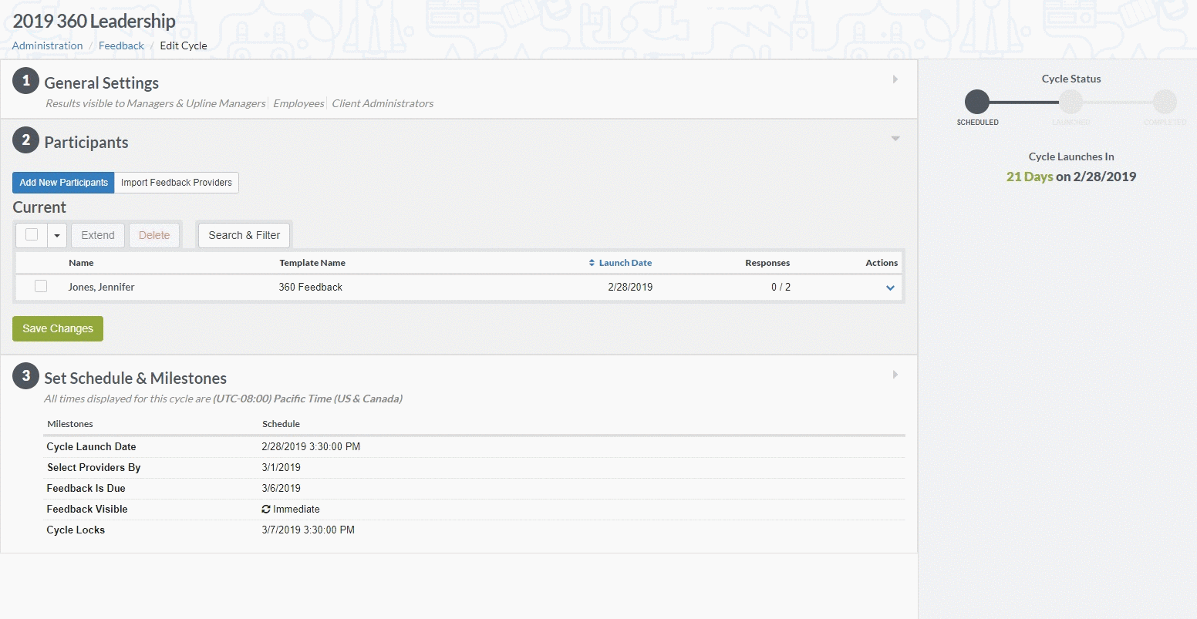Viewport: 1197px width, 619px height.
Task: Click the 0 / 2 responses value
Action: [x=781, y=287]
